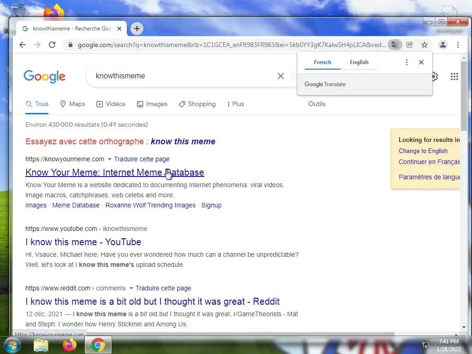Screen dimensions: 472x354
Task: Click Change to English
Action: pos(423,151)
